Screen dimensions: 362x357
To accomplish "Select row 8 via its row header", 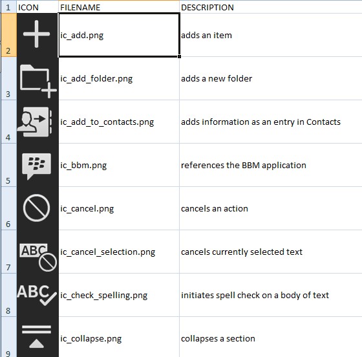I will click(8, 295).
